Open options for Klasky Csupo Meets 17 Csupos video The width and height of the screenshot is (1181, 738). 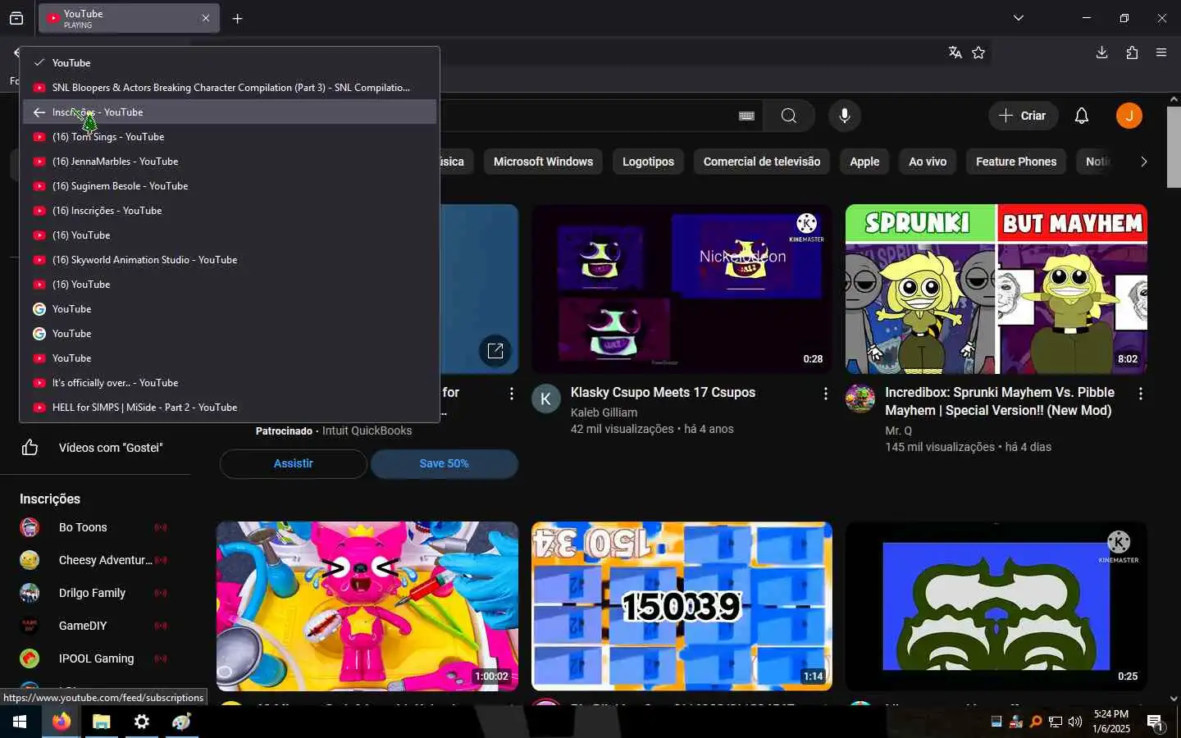click(x=825, y=394)
